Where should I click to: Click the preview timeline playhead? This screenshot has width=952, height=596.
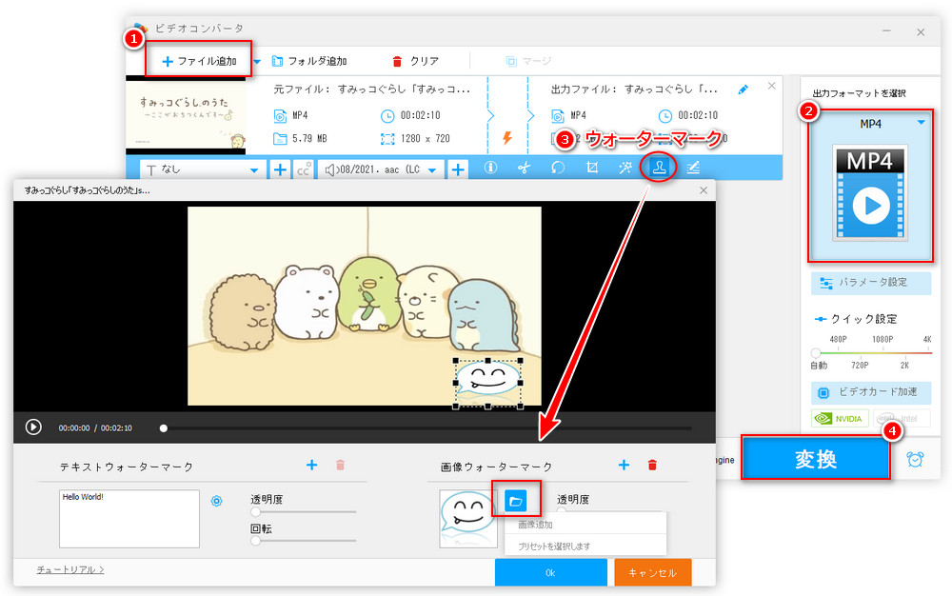[164, 428]
